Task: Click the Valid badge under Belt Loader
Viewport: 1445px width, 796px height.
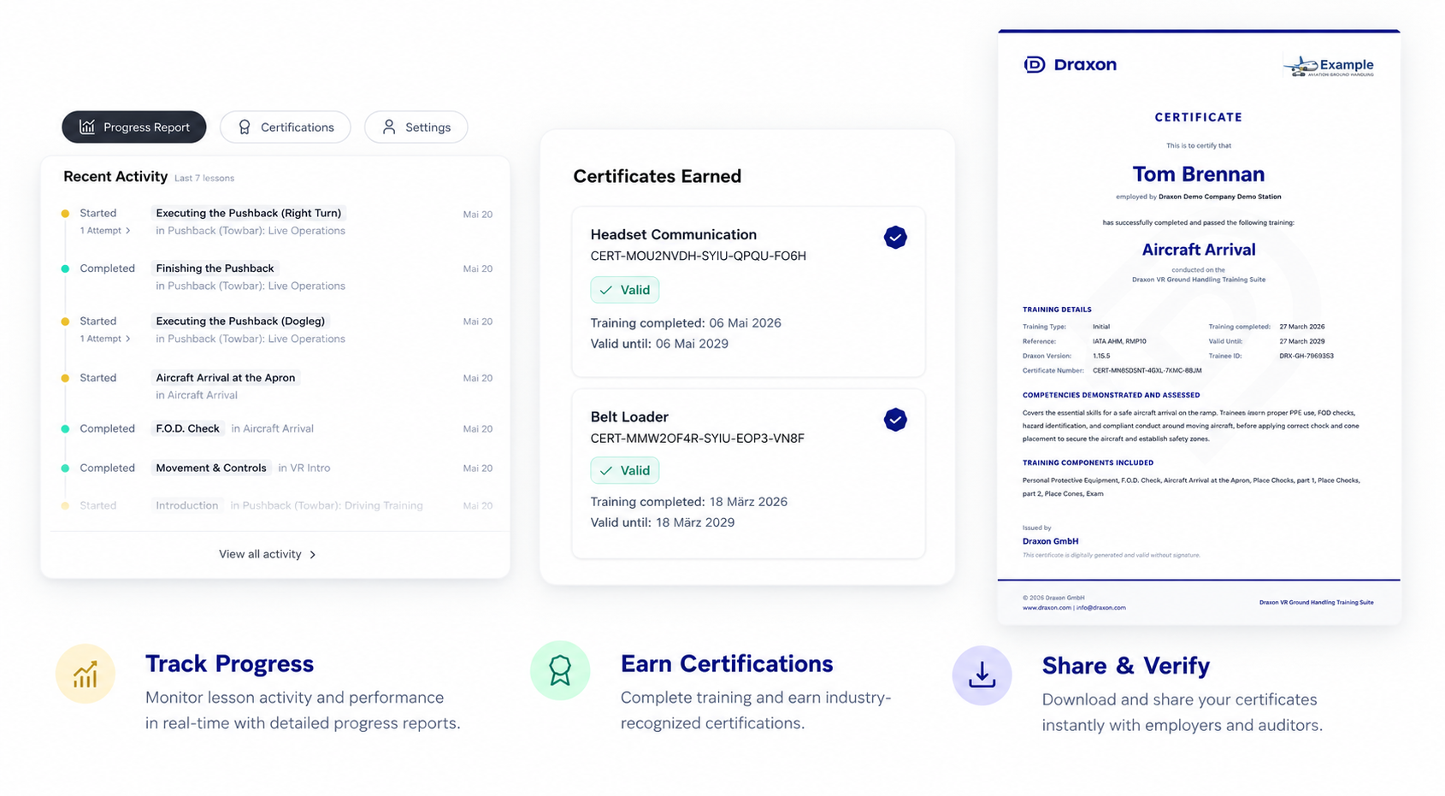Action: pos(625,470)
